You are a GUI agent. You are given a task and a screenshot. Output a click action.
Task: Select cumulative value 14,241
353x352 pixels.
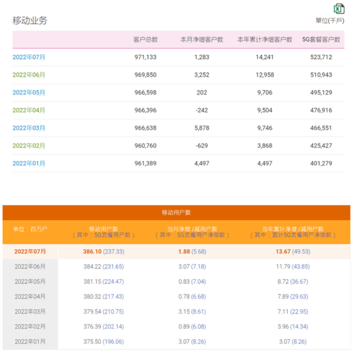(x=265, y=57)
